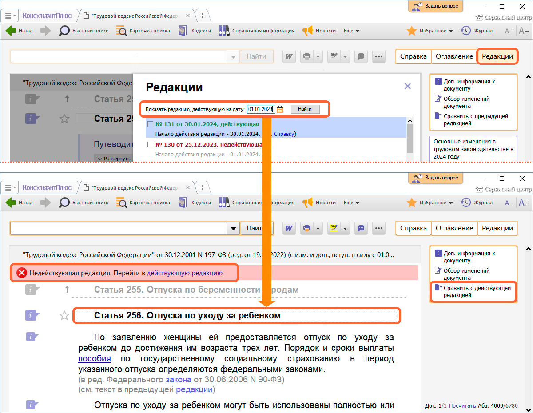Open print options dropdown arrow in top window
Viewport: 533px width, 413px height.
(x=318, y=56)
